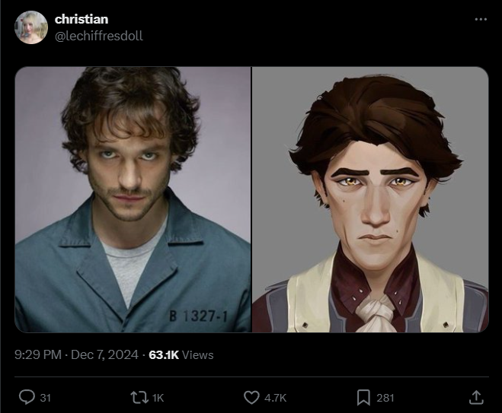Screen dimensions: 502x413
Task: Open the right animated character illustration
Action: tap(370, 199)
